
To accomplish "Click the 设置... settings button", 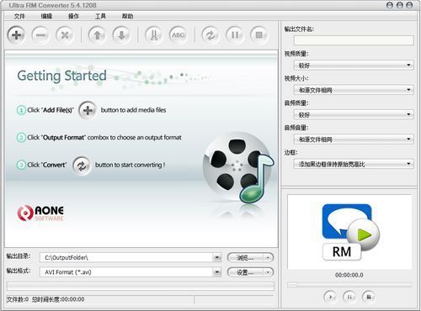I will coord(246,272).
